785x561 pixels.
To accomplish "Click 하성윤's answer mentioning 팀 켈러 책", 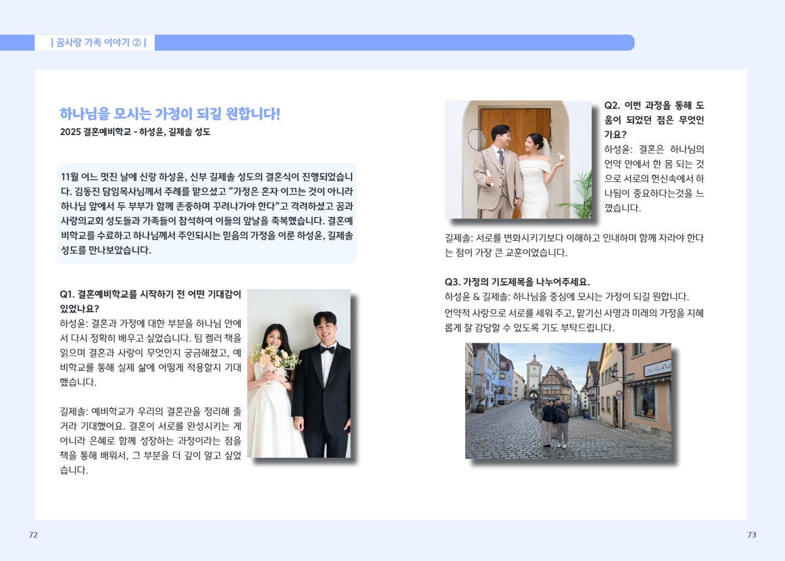I will coord(150,351).
